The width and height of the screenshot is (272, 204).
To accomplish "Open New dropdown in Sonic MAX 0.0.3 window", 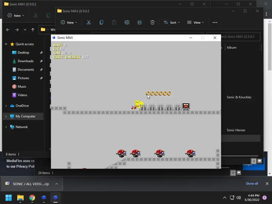I will (x=69, y=23).
